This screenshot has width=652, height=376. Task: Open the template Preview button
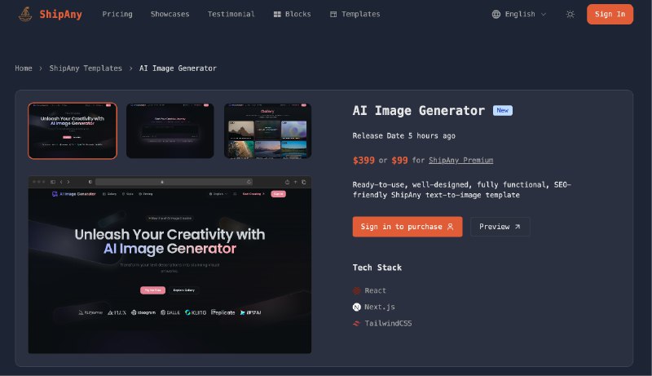(500, 227)
